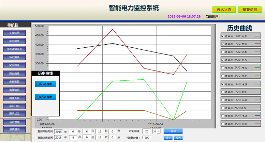The width and height of the screenshot is (265, 142).
Task: Click the 查询 query button
Action: pos(173,131)
